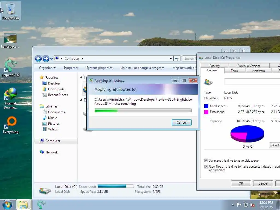Click the Explorer search box
The width and height of the screenshot is (280, 210).
pos(189,59)
